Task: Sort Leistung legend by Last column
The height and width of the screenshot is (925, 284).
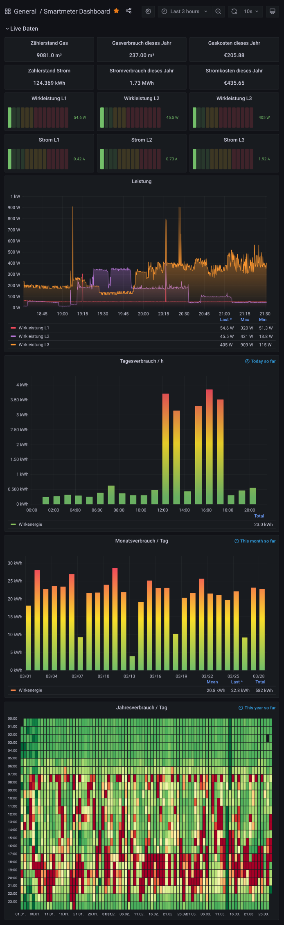Action: coord(226,320)
